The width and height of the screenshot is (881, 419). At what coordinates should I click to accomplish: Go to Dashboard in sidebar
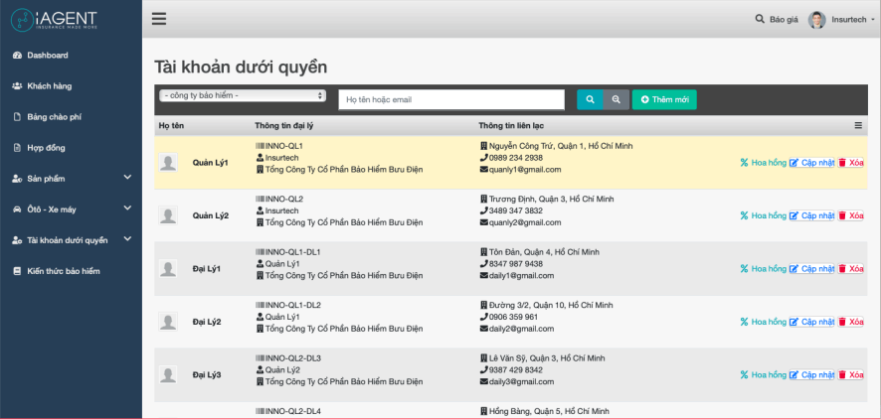point(47,55)
